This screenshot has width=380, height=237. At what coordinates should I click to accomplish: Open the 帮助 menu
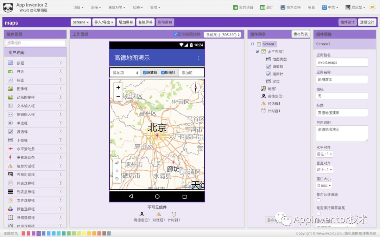(x=138, y=7)
